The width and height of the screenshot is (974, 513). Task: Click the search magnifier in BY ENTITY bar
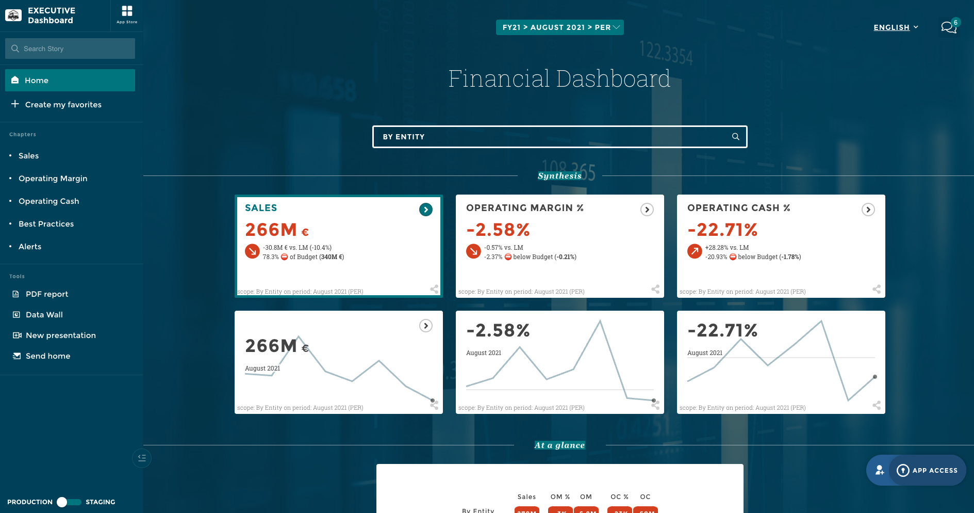pos(735,137)
